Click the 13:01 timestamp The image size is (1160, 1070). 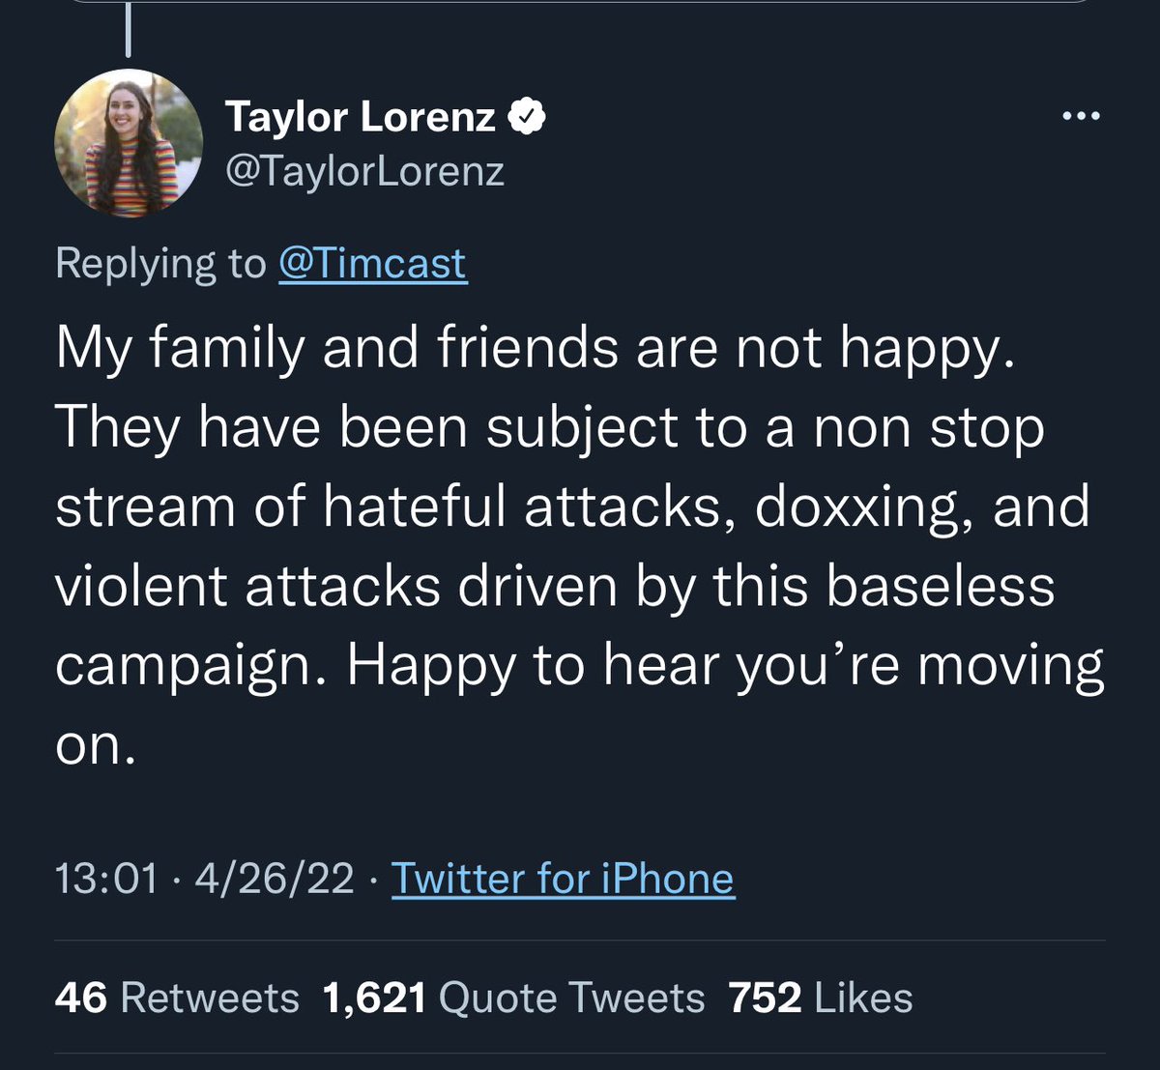(106, 879)
